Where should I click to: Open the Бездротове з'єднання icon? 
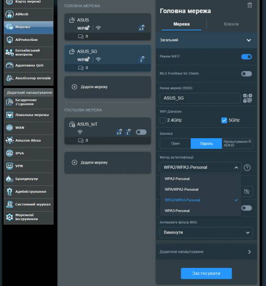click(10, 102)
